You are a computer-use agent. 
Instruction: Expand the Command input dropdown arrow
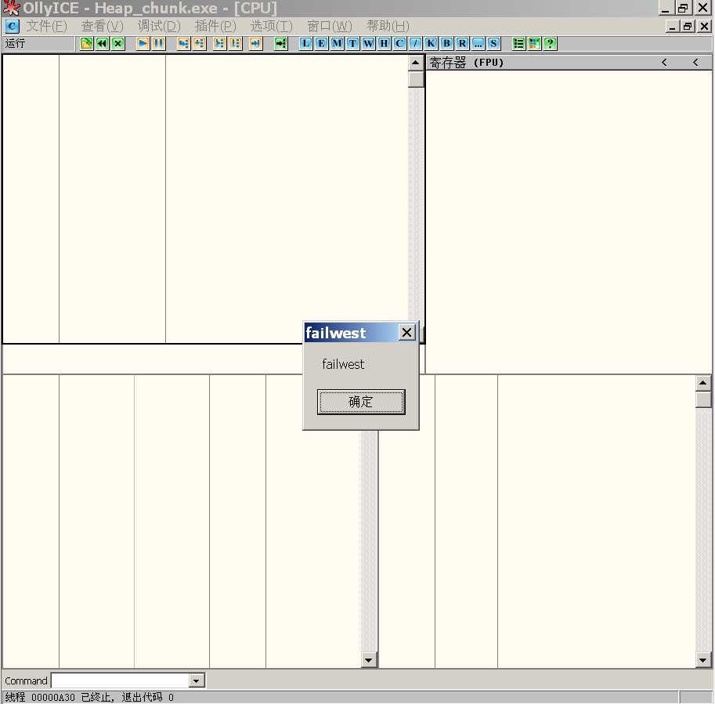click(197, 681)
